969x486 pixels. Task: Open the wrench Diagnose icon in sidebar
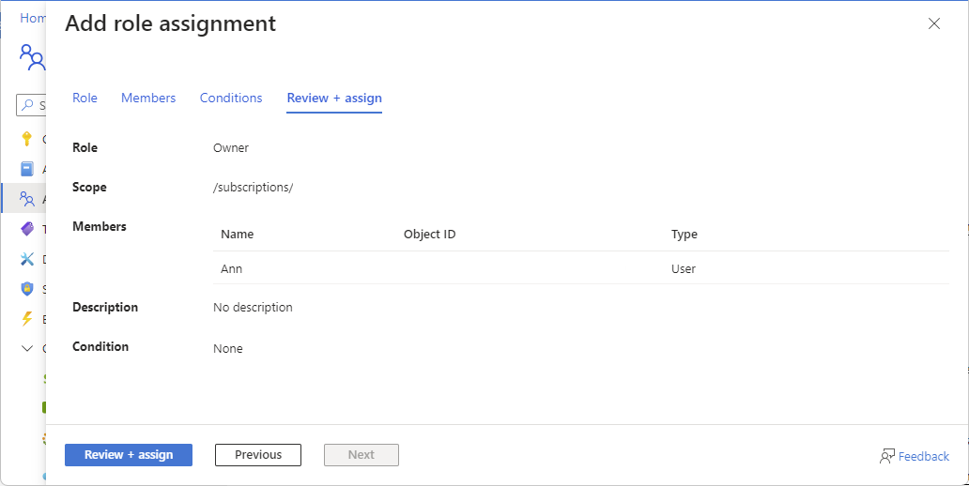coord(26,259)
